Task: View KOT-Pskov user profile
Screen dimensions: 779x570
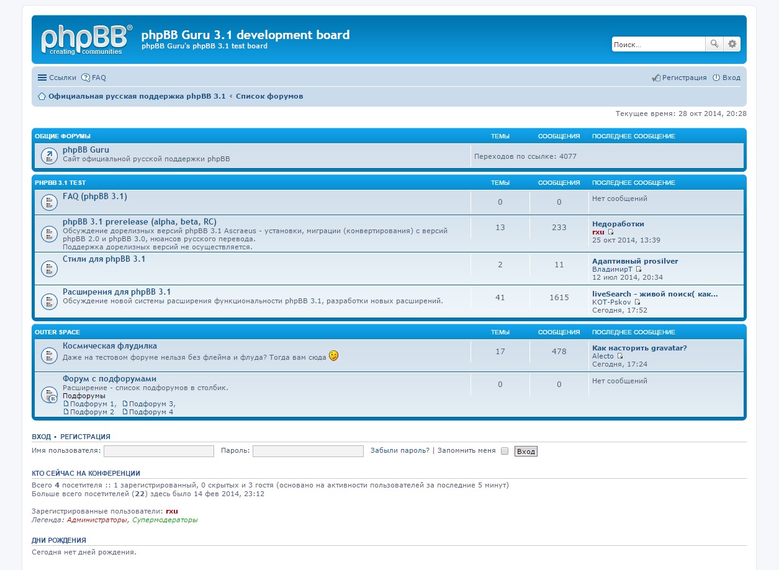Action: pyautogui.click(x=612, y=302)
